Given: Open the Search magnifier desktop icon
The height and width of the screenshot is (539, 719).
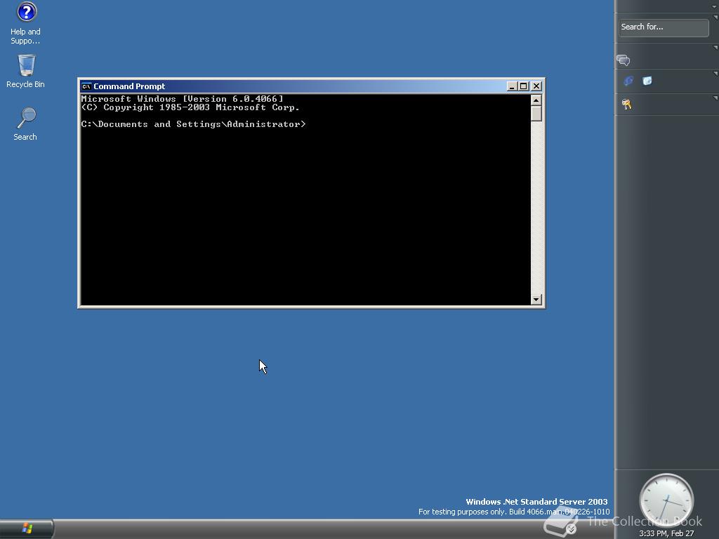Looking at the screenshot, I should coord(26,124).
